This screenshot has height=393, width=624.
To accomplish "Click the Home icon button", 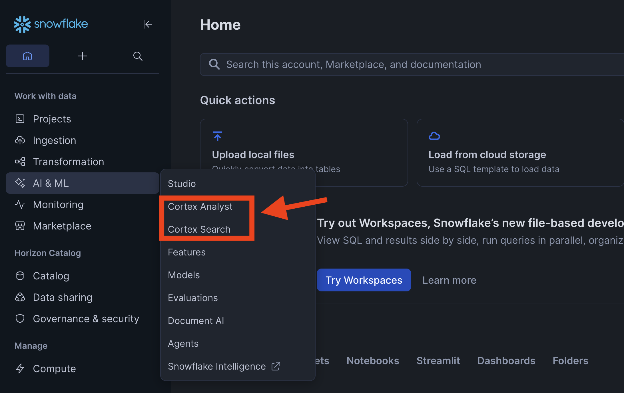I will [27, 56].
